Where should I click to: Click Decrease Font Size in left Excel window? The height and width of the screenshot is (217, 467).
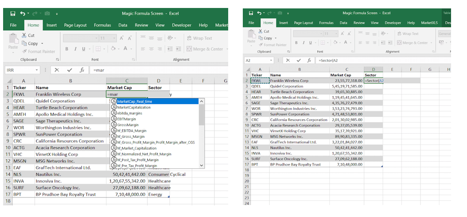(129, 38)
